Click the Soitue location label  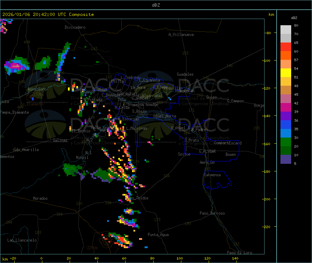[184, 154]
